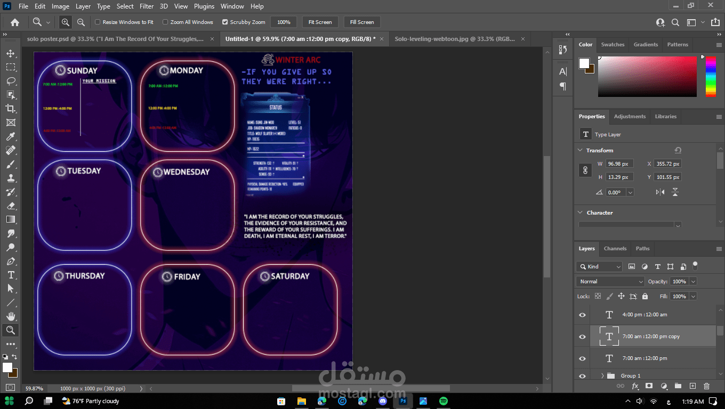
Task: Click the hue spectrum slider
Action: (x=711, y=76)
